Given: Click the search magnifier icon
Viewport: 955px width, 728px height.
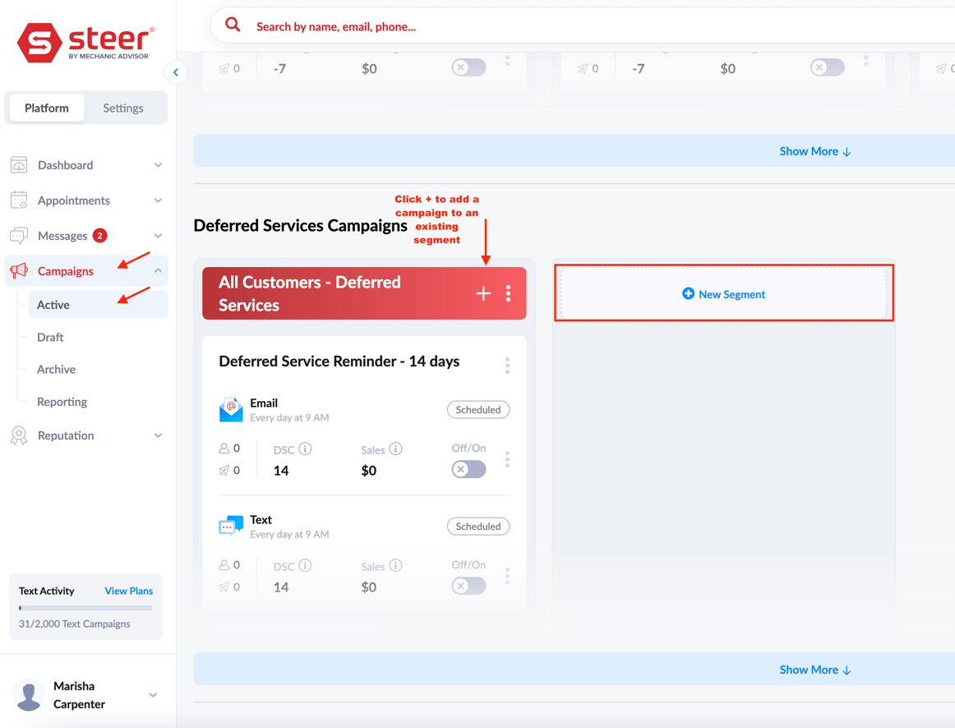Looking at the screenshot, I should pos(233,25).
